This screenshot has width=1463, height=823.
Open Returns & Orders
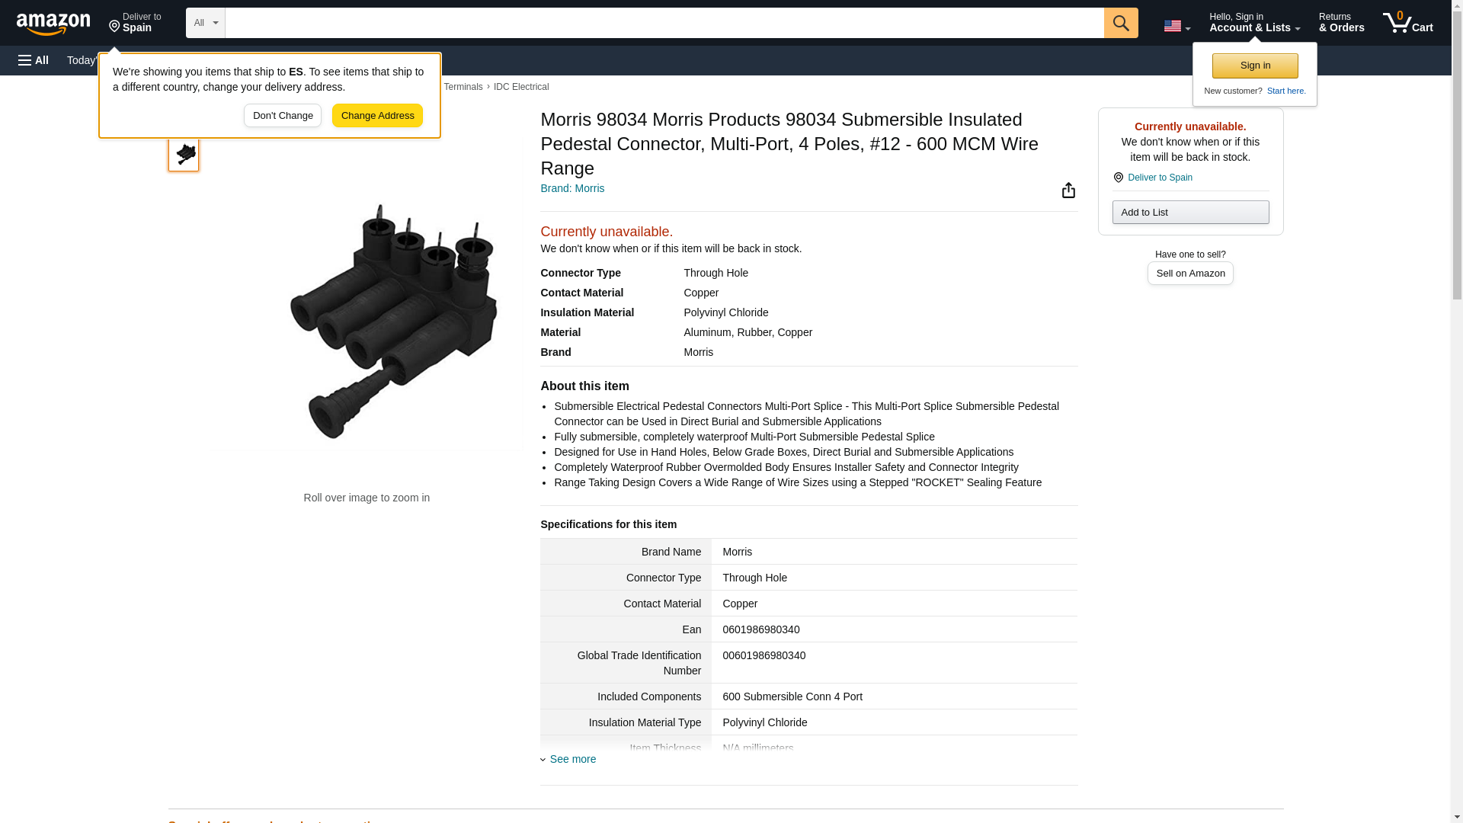point(1341,23)
